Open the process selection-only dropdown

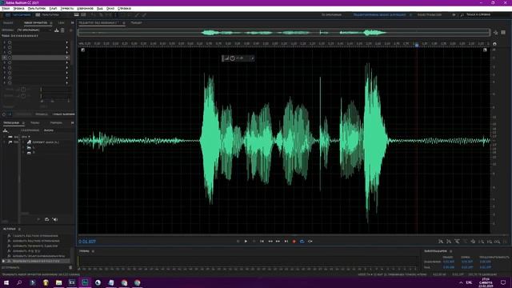(x=63, y=114)
